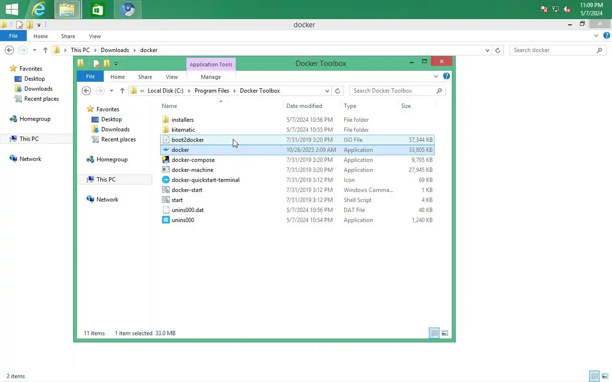Viewport: 612px width, 382px height.
Task: Select This PC in docker background window
Action: point(29,139)
